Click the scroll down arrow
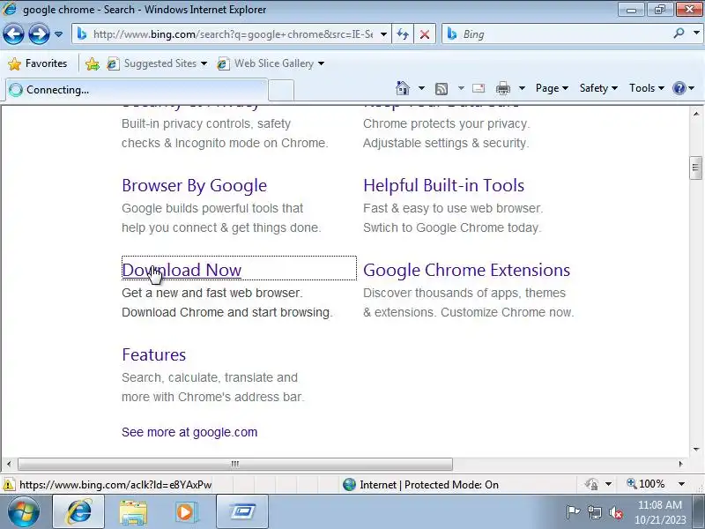Image resolution: width=705 pixels, height=529 pixels. 696,449
